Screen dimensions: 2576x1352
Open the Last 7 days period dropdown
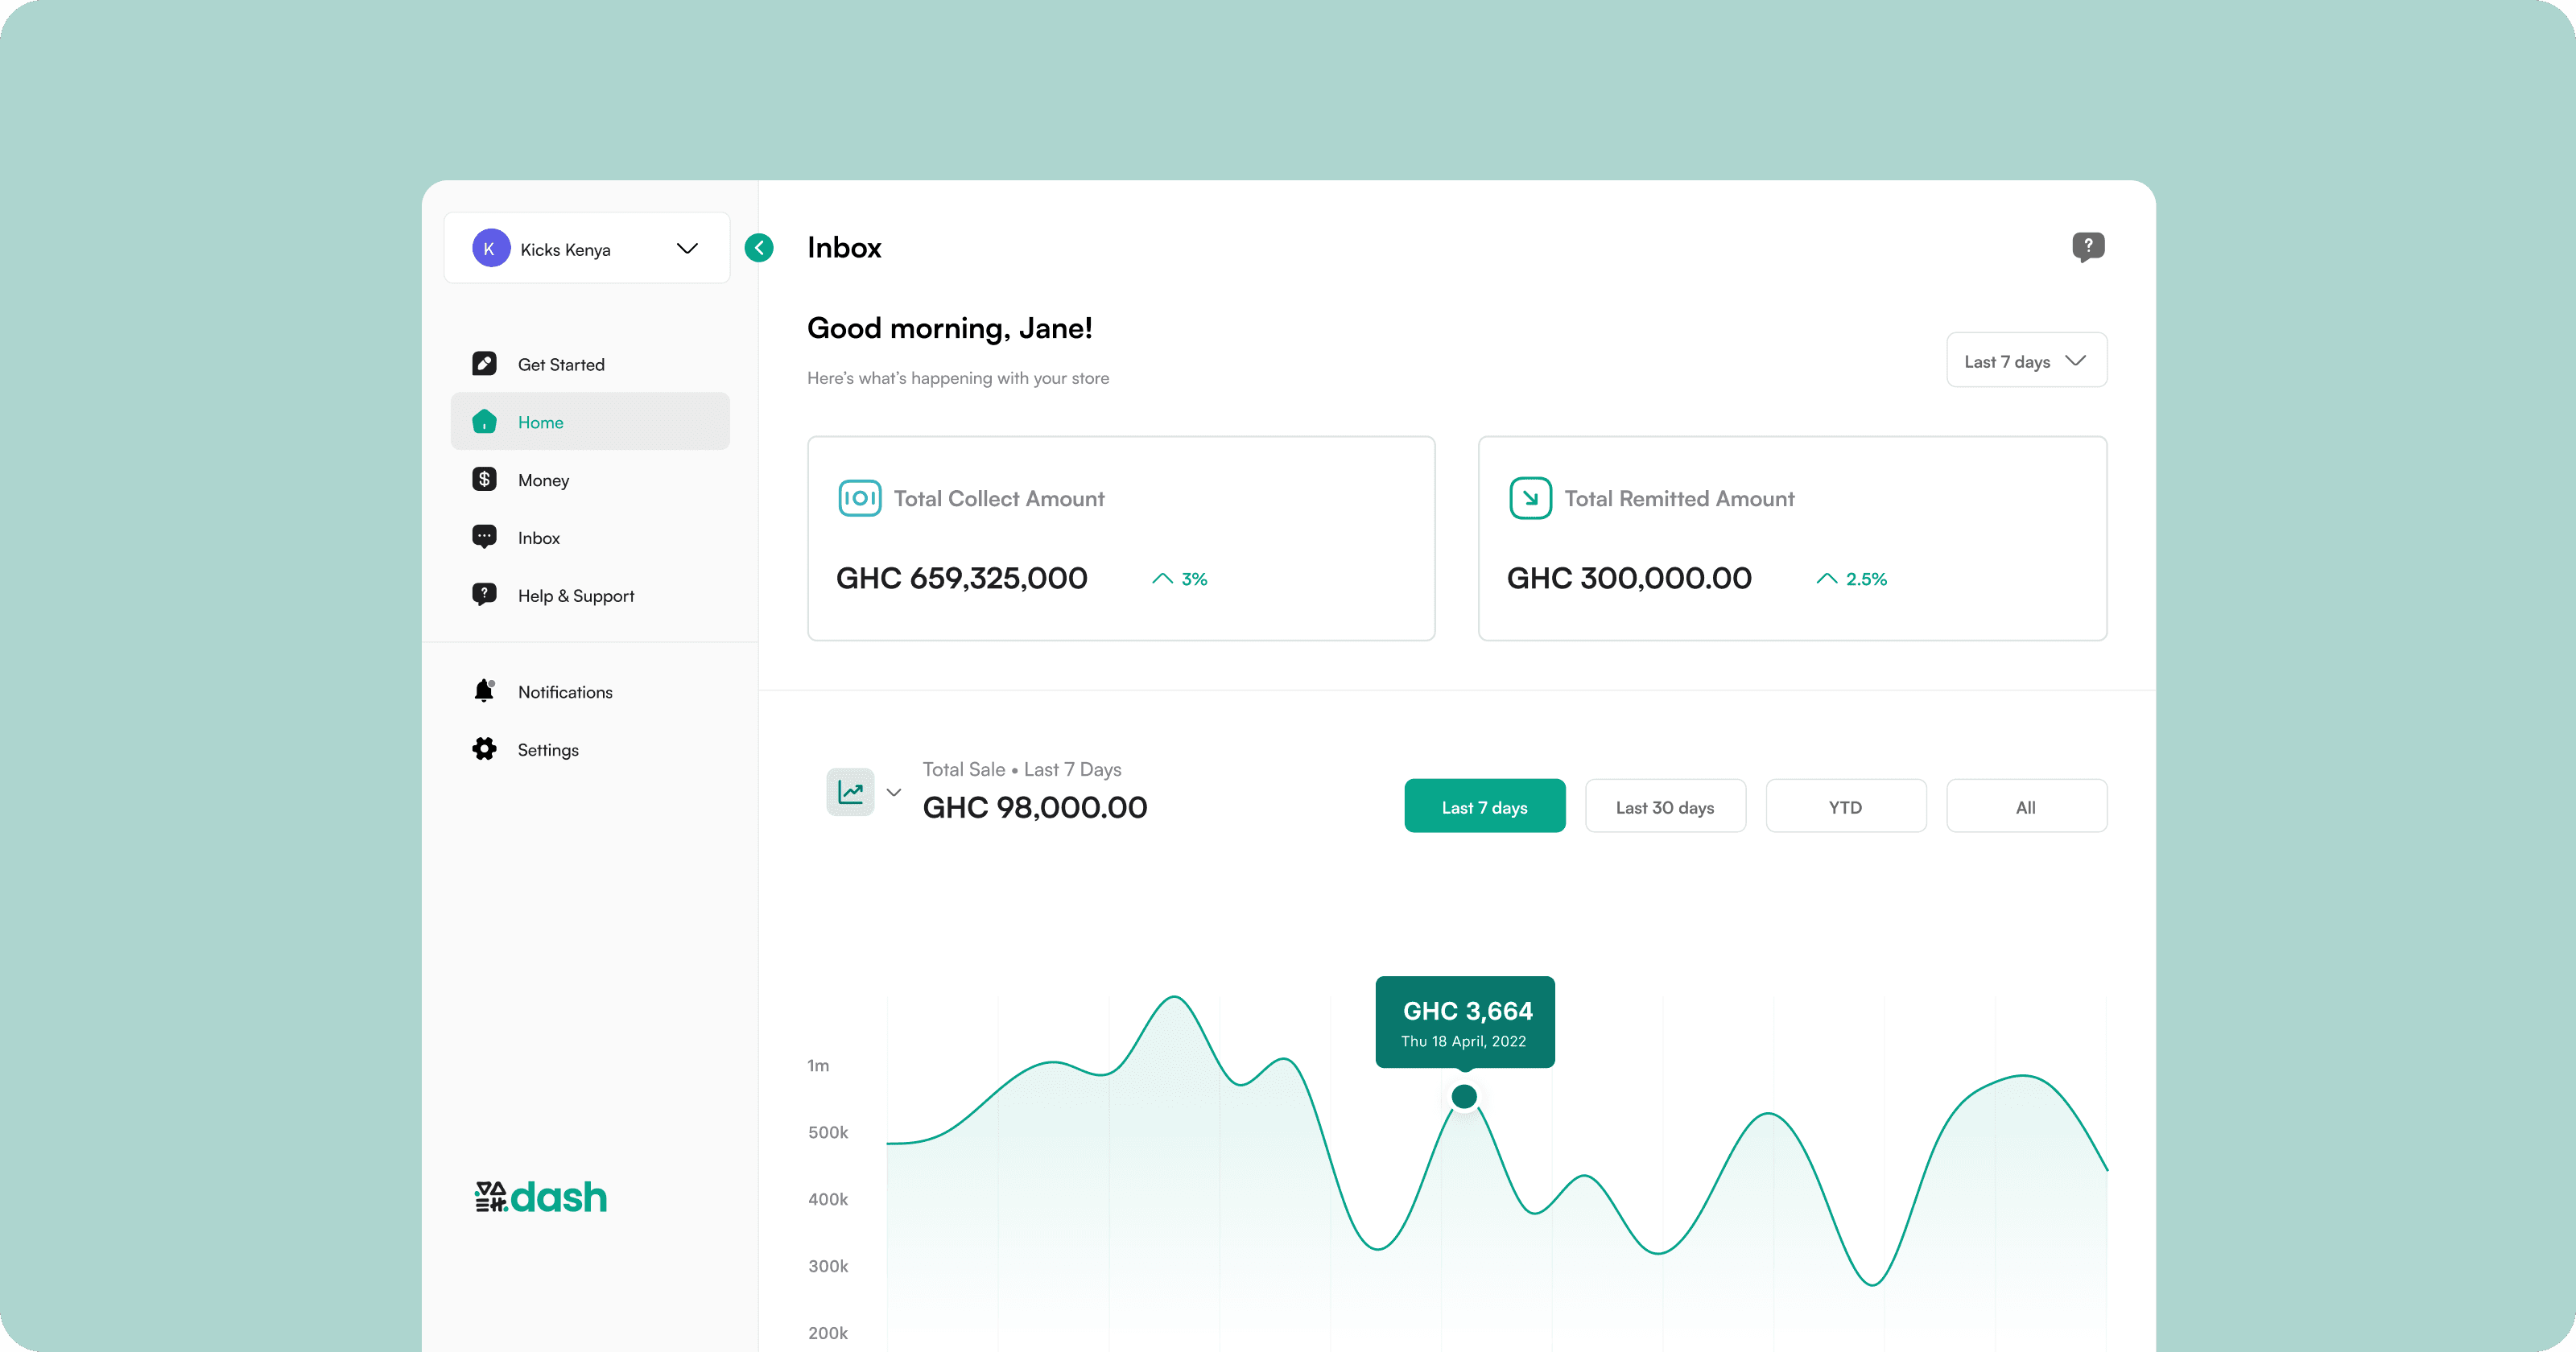click(2026, 361)
